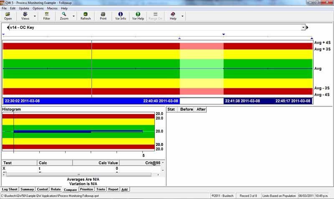Click the range marker at far left of ruler
Image resolution: width=334 pixels, height=199 pixels.
[3, 34]
